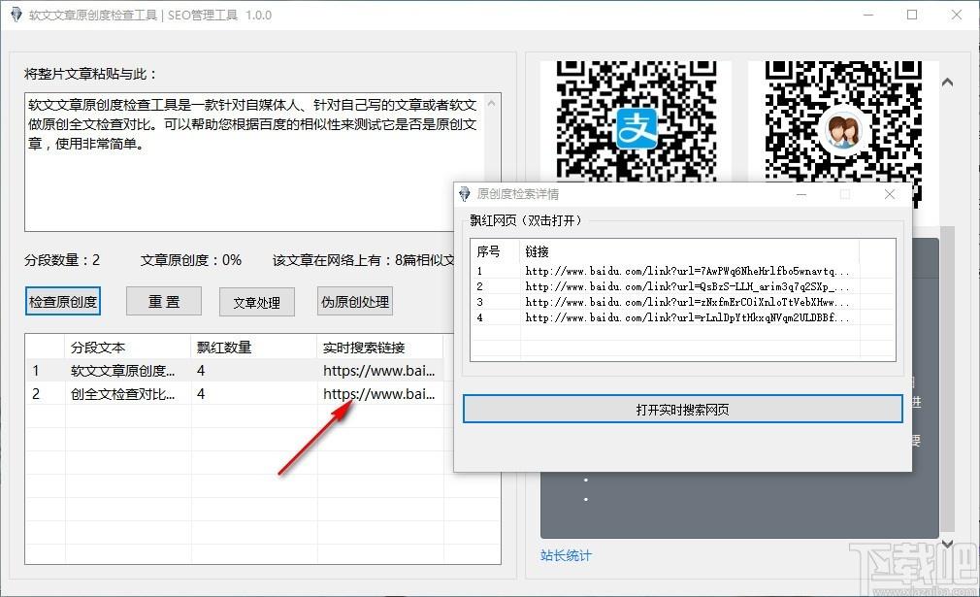Click the search link in row 1
The image size is (980, 597).
pyautogui.click(x=378, y=370)
